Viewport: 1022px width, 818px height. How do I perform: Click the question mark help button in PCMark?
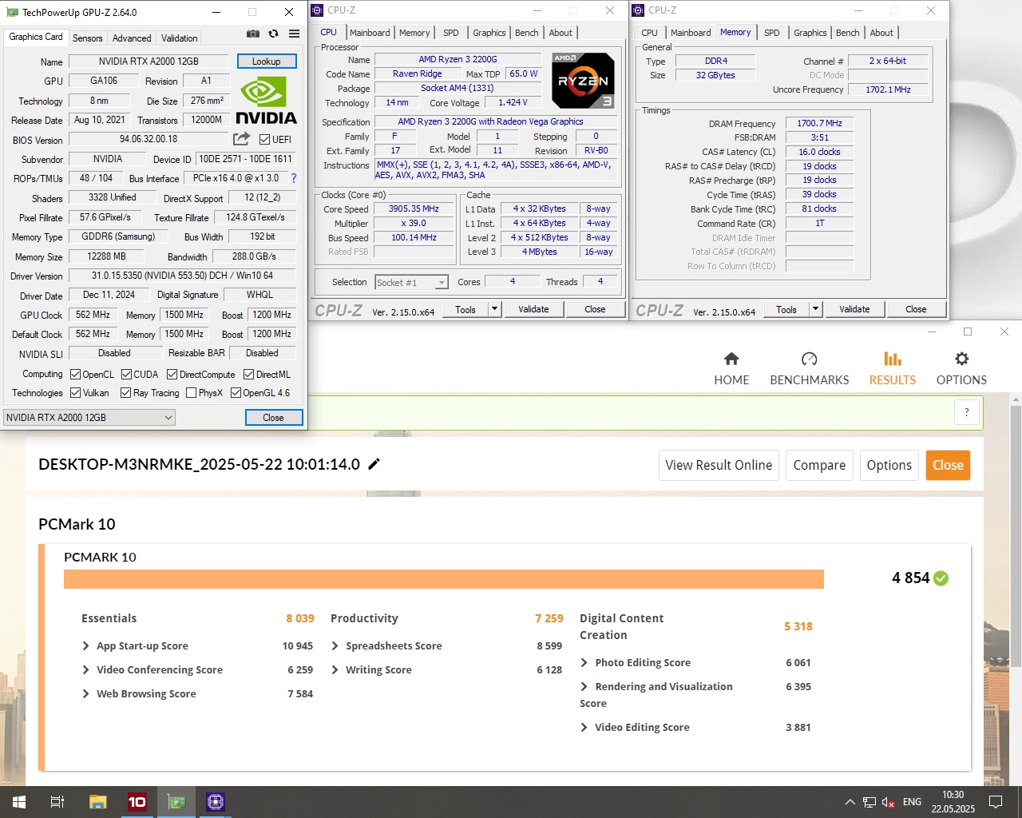tap(967, 412)
